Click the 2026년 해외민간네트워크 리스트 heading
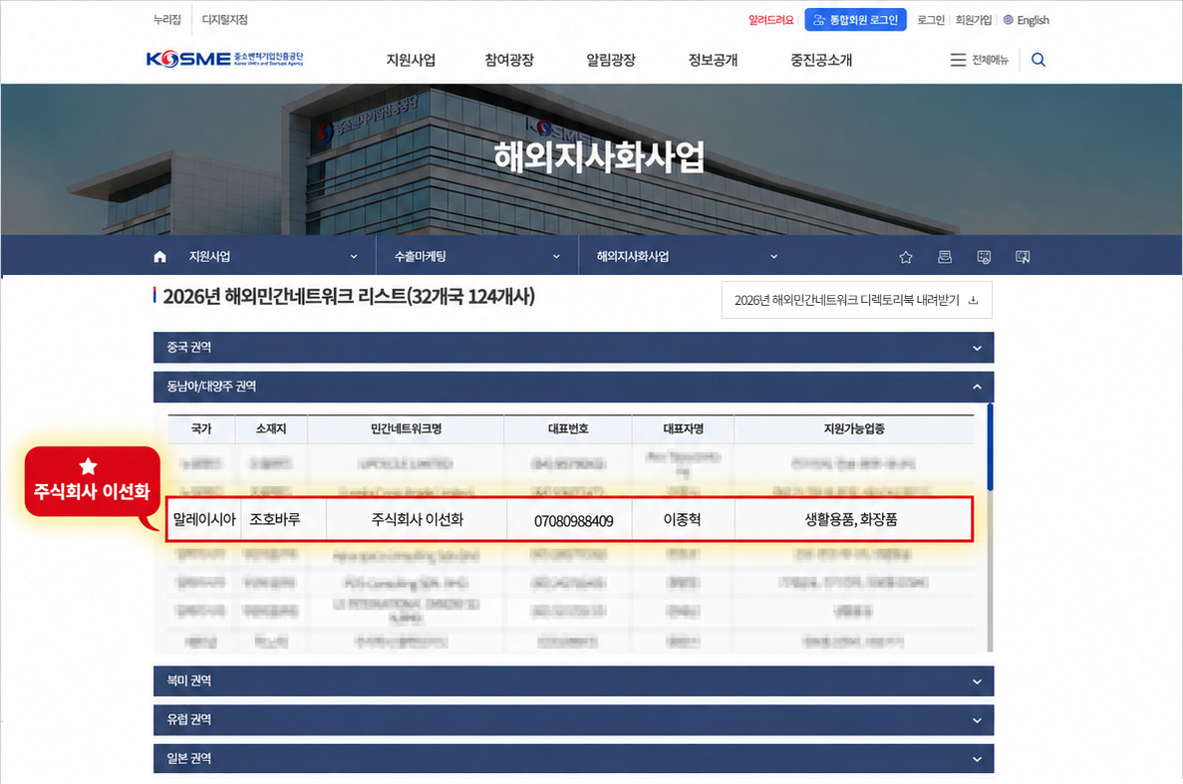Viewport: 1183px width, 784px height. point(349,297)
